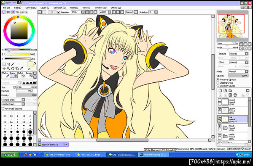Screen dimensions: 253x166
Task: Activate the magic wand tool
Action: [x=13, y=64]
